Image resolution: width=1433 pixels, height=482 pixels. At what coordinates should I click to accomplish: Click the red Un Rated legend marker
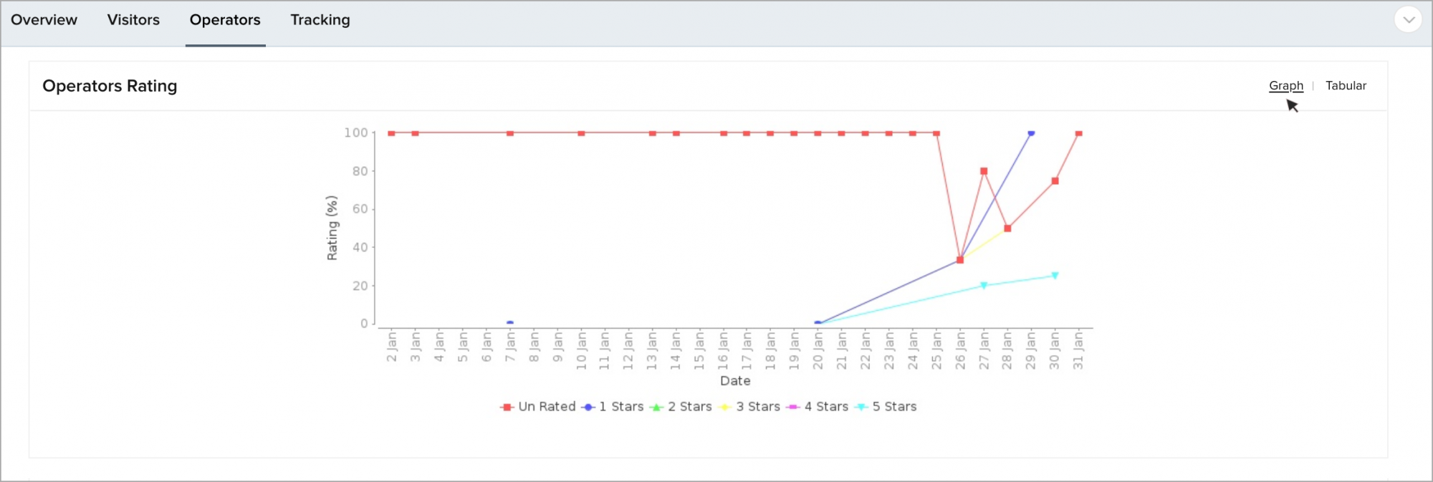(507, 408)
